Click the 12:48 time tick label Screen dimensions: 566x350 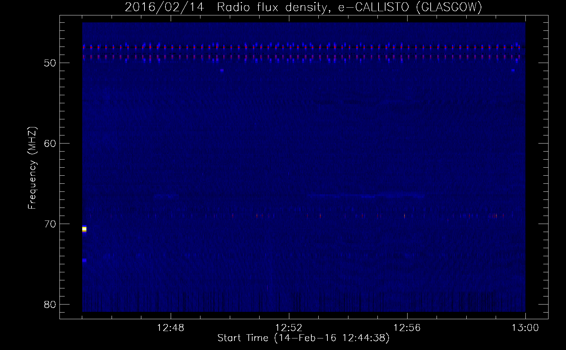(171, 328)
